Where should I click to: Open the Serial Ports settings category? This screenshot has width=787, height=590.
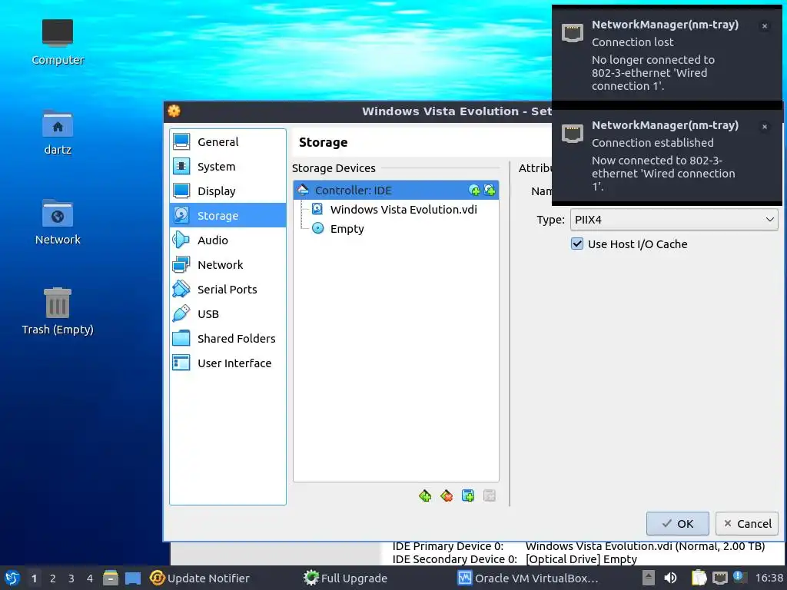point(227,290)
